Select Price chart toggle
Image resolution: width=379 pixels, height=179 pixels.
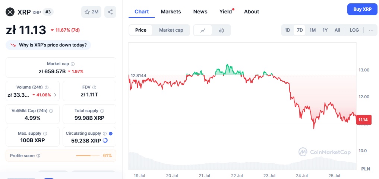(140, 30)
